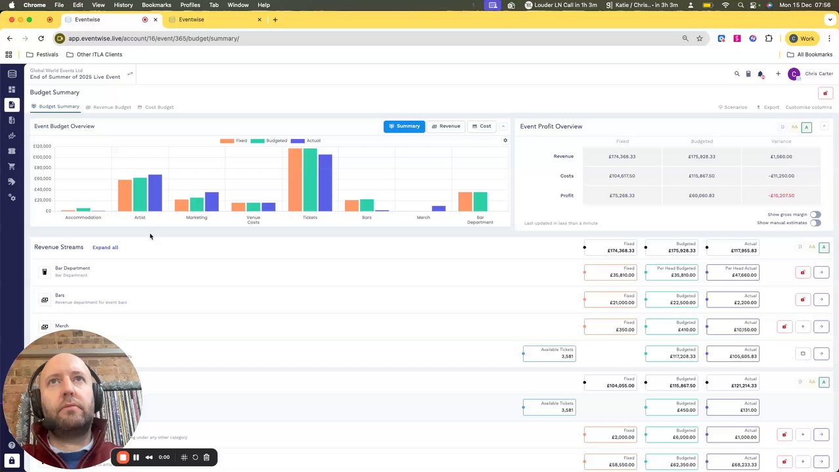Viewport: 839px width, 472px height.
Task: Click the switch event arrows icon
Action: coord(130,73)
